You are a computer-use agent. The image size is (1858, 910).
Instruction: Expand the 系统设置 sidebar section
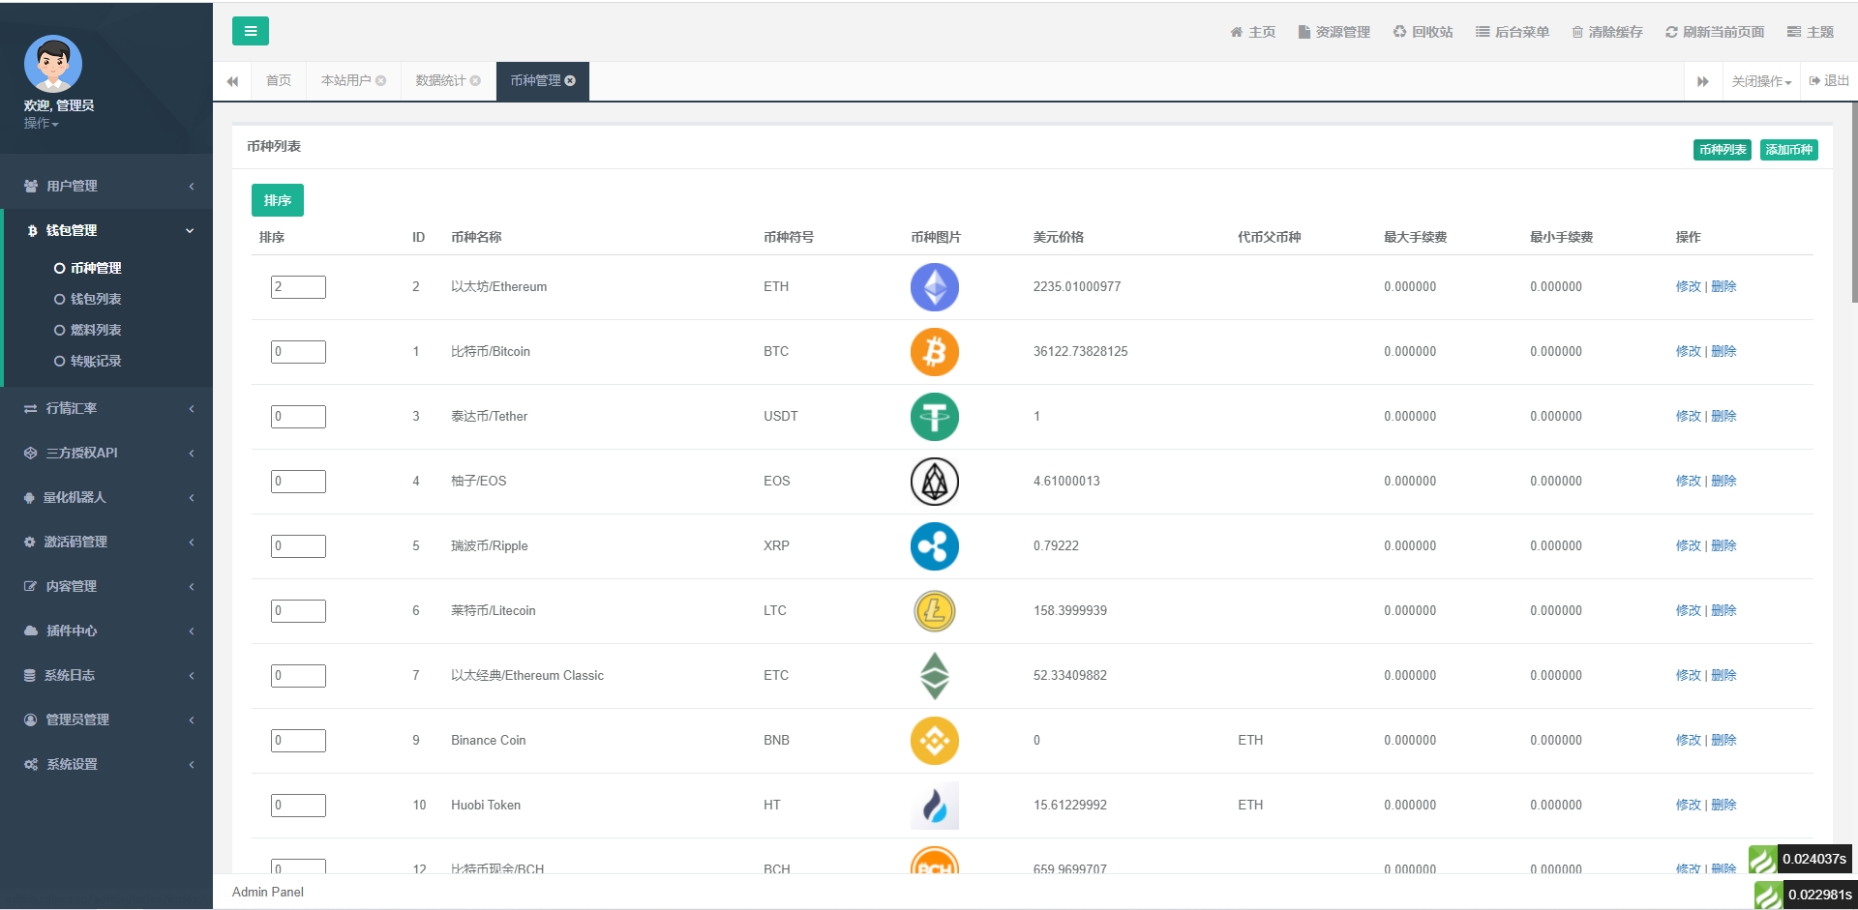pyautogui.click(x=106, y=764)
